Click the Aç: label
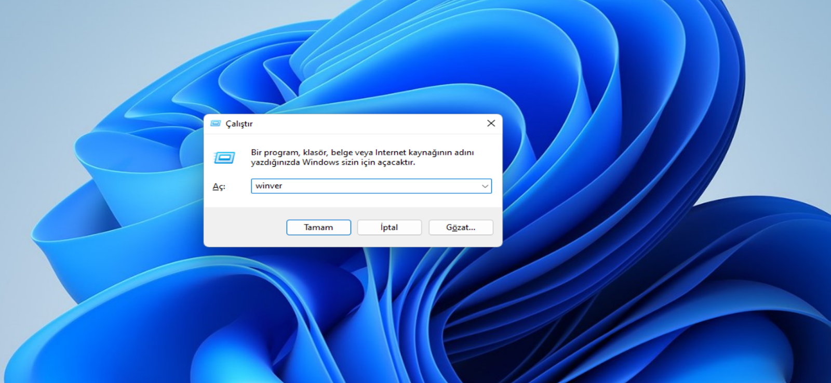831x383 pixels. [x=219, y=187]
